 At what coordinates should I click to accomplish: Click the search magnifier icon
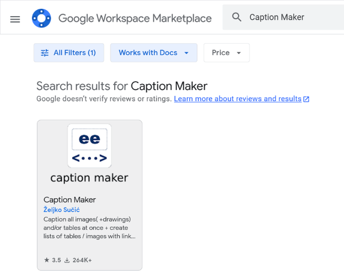pos(237,17)
